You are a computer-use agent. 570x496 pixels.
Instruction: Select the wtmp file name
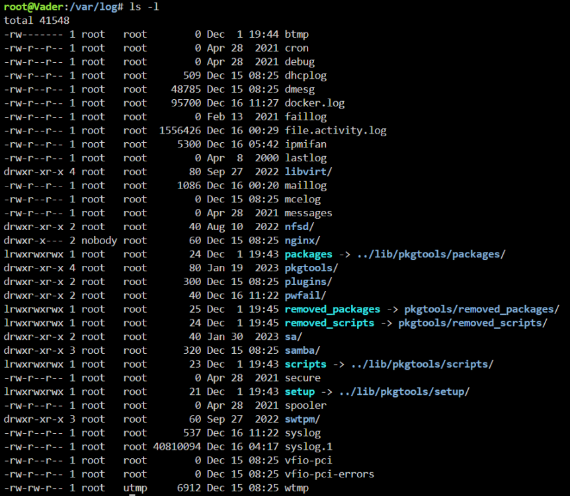(x=297, y=488)
